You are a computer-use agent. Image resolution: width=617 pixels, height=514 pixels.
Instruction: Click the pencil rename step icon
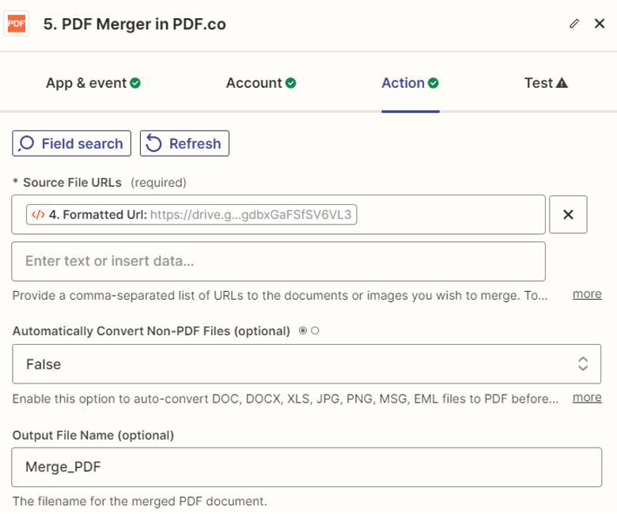[x=574, y=24]
